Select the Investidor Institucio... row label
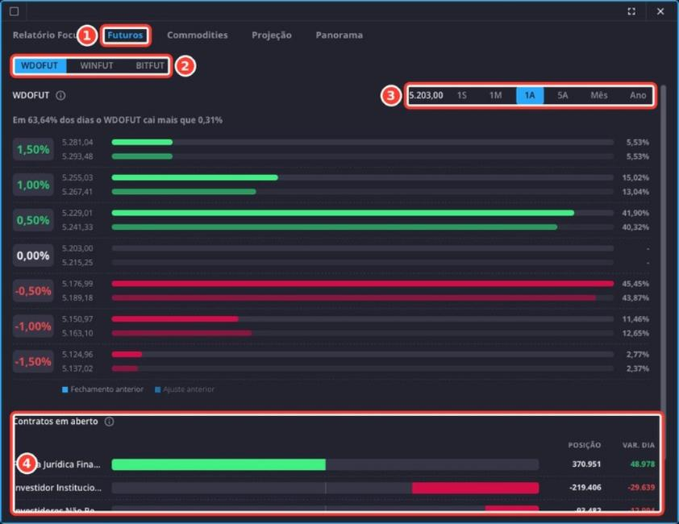 [x=58, y=488]
